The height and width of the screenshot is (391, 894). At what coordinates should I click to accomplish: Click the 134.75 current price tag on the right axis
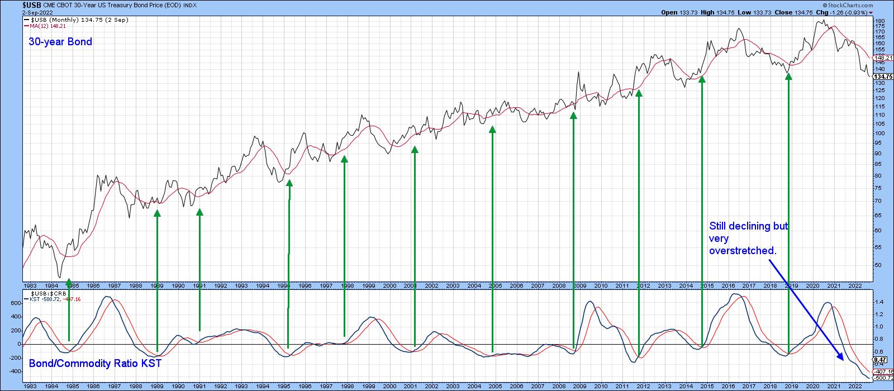[883, 77]
